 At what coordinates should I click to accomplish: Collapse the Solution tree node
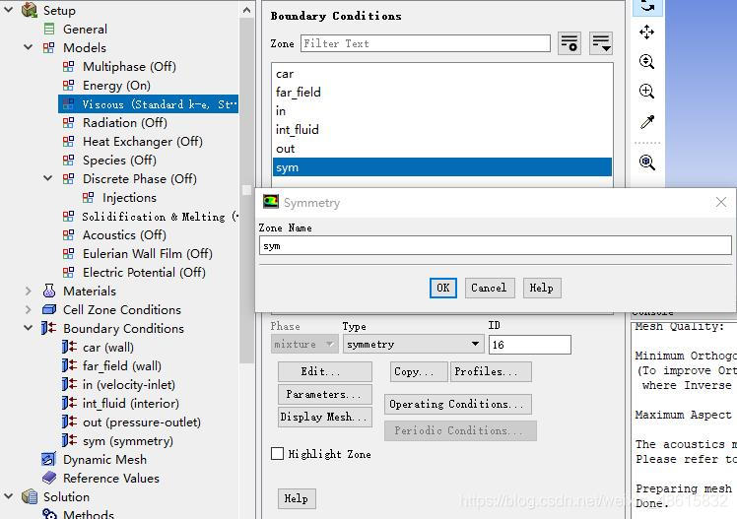9,496
